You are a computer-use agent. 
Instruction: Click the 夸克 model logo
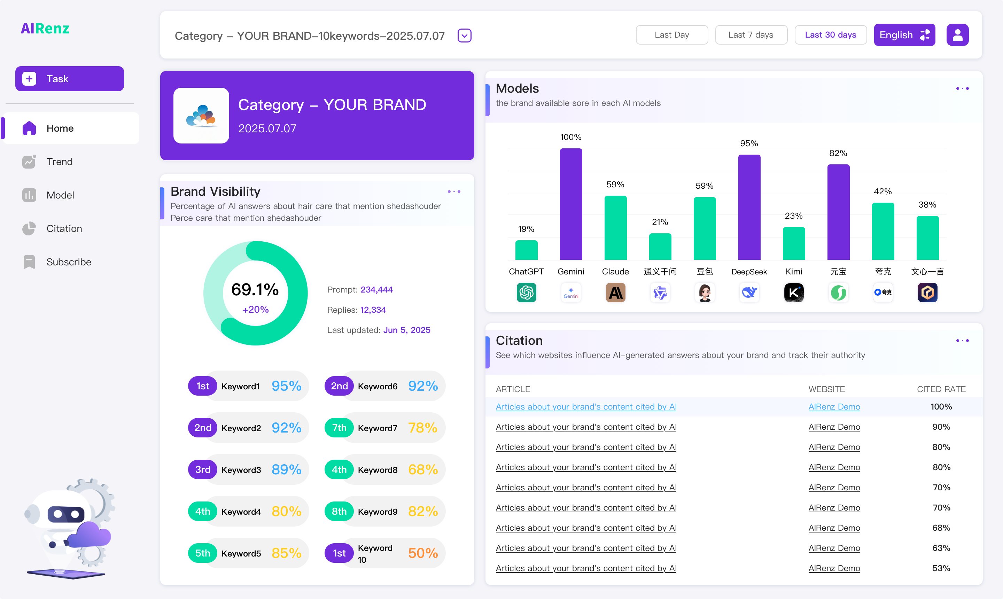point(883,292)
